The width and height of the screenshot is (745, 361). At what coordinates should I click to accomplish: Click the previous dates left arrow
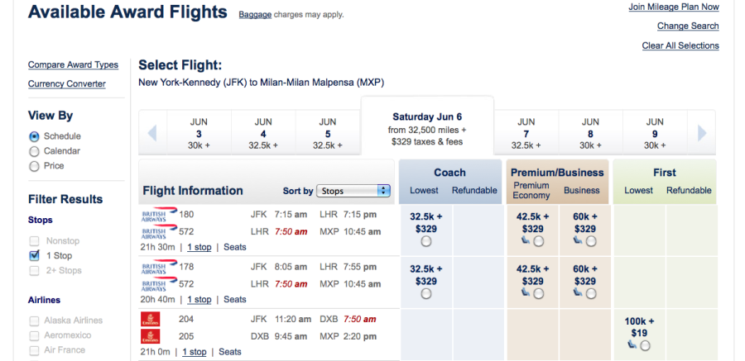pyautogui.click(x=152, y=133)
